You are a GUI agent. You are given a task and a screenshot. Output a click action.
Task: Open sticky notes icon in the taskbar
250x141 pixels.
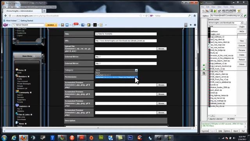120,138
